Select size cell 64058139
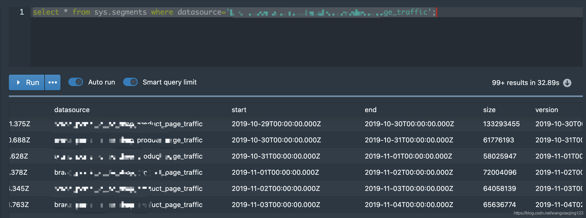This screenshot has height=218, width=586. tap(499, 189)
